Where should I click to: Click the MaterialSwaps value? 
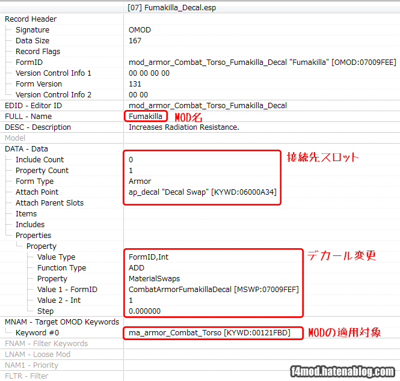coord(154,279)
